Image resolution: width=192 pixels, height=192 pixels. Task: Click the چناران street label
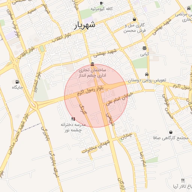[126, 136]
